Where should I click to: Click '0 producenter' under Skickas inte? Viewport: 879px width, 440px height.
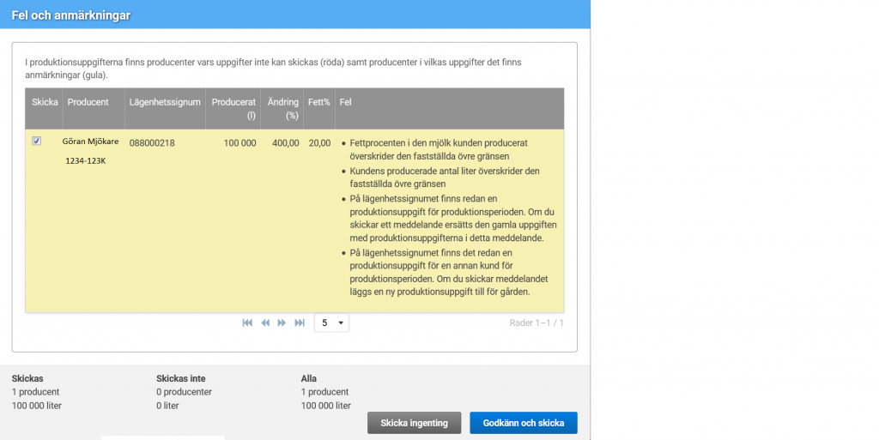coord(185,392)
